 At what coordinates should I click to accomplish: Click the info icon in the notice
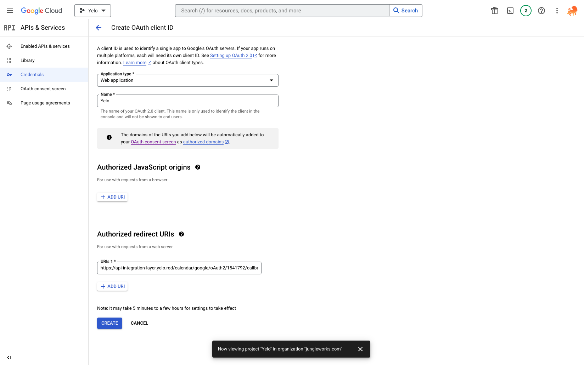point(109,137)
